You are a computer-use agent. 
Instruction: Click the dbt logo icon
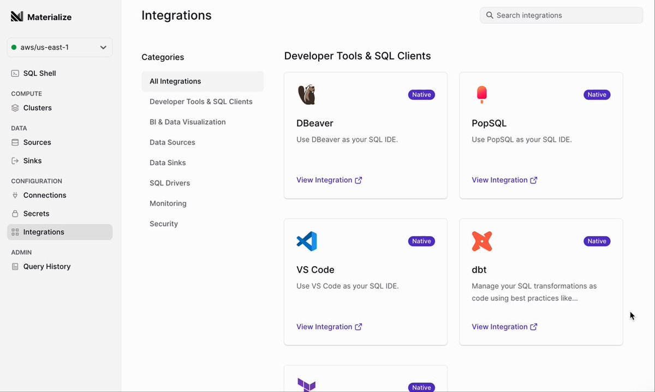482,242
